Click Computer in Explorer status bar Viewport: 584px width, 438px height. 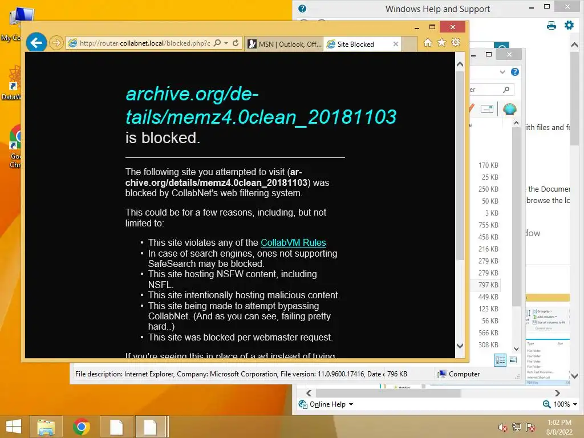(x=459, y=374)
